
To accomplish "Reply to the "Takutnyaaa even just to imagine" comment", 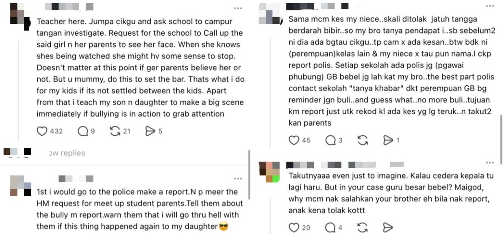I will click(330, 227).
